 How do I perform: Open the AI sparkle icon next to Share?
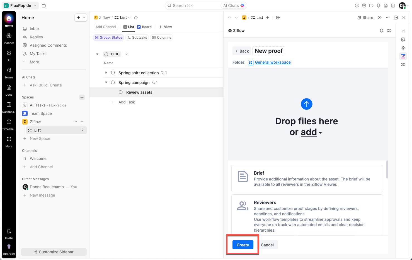coord(380,18)
